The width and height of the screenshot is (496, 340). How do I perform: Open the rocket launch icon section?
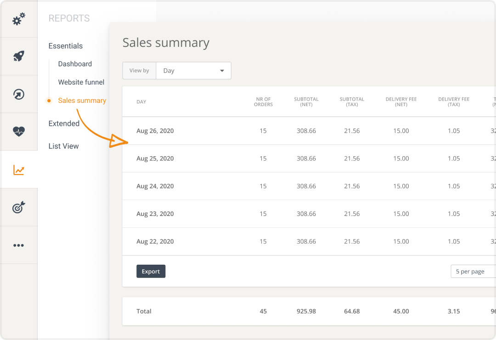coord(19,57)
